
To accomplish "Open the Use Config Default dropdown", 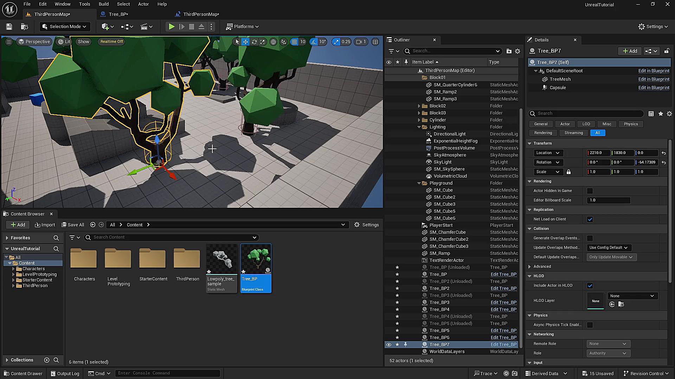I will point(609,248).
